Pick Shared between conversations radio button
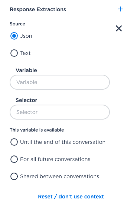Screen dimensions: 137x207 pyautogui.click(x=14, y=176)
